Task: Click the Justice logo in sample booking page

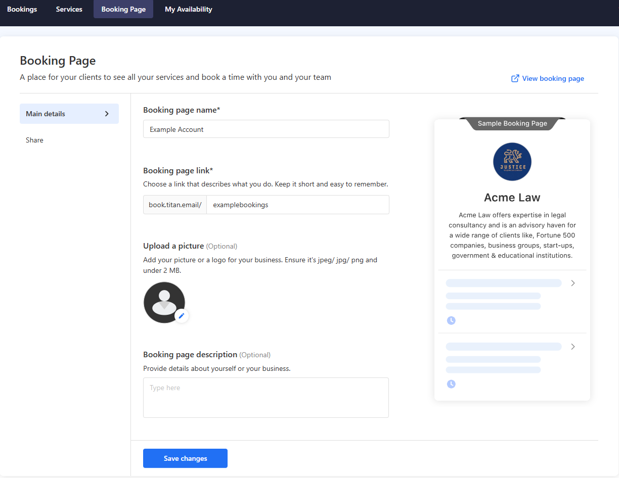Action: pyautogui.click(x=512, y=162)
